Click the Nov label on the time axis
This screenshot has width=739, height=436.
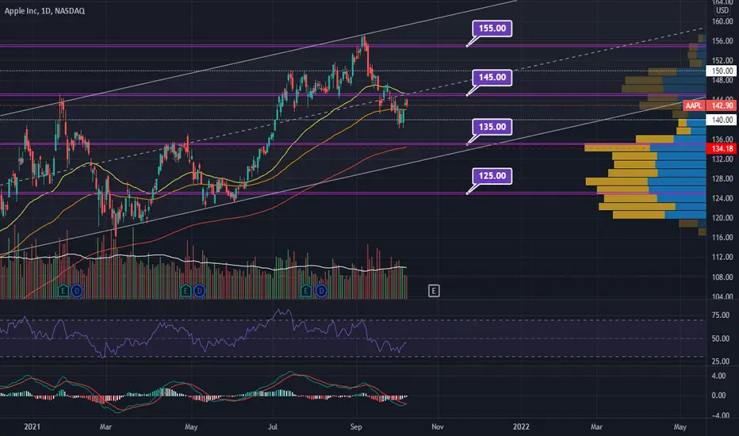tap(438, 426)
